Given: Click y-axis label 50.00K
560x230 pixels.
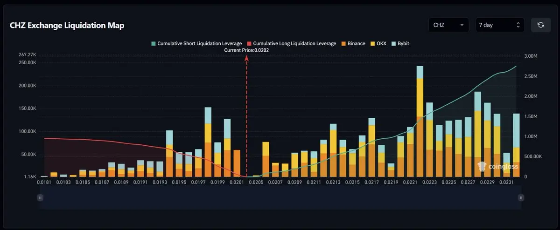Looking at the screenshot, I should [x=29, y=154].
